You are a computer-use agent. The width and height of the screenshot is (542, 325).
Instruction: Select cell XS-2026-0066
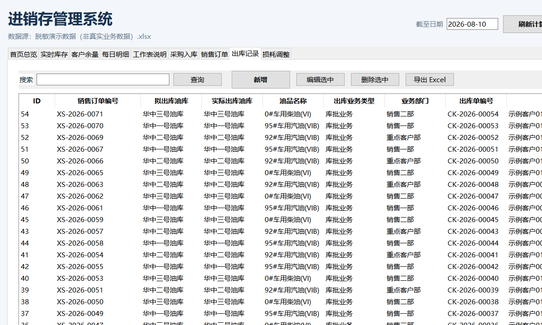click(80, 161)
